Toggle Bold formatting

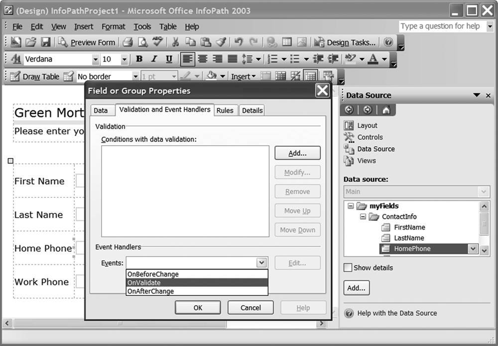tap(139, 59)
